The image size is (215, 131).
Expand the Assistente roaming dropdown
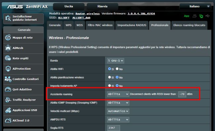(x=118, y=94)
